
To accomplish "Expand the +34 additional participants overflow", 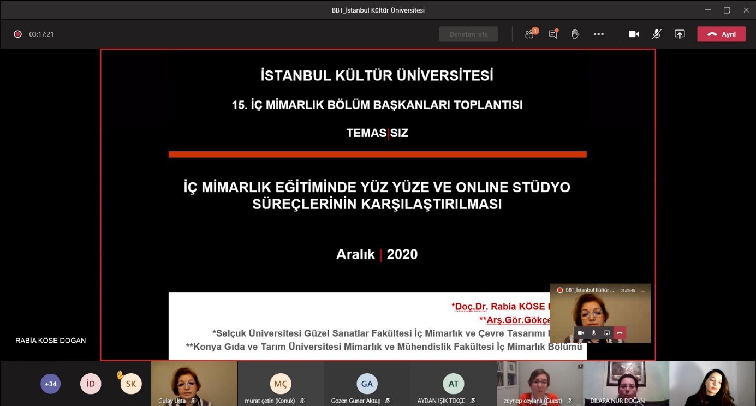I will click(50, 384).
